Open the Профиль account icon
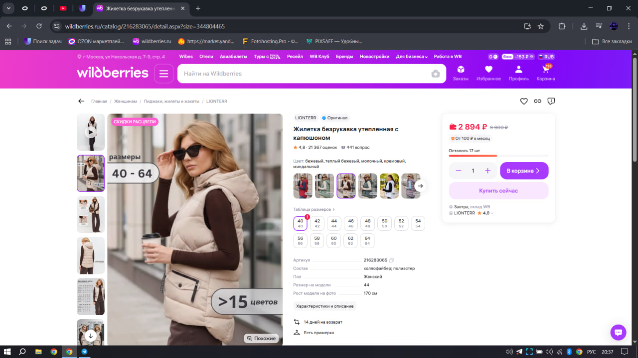The image size is (638, 358). tap(518, 73)
